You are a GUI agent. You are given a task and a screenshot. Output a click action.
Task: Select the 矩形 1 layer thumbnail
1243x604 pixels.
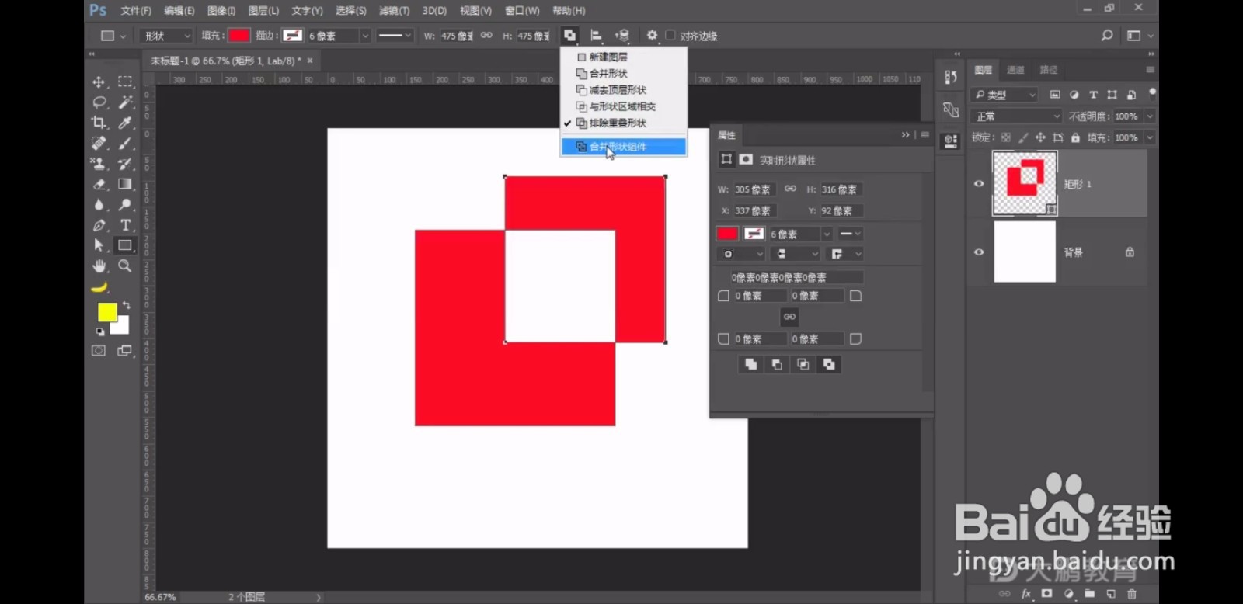[x=1025, y=184]
